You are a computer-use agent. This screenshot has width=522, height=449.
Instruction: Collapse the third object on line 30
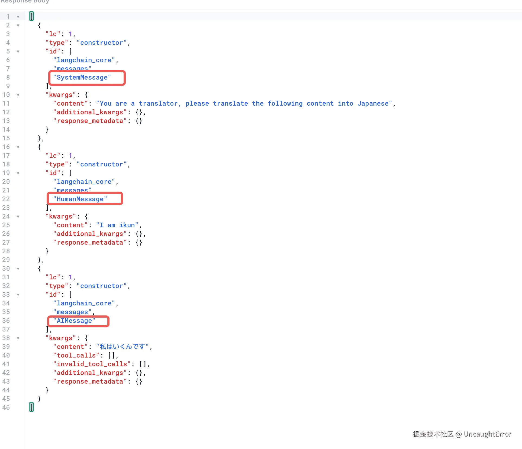[18, 269]
